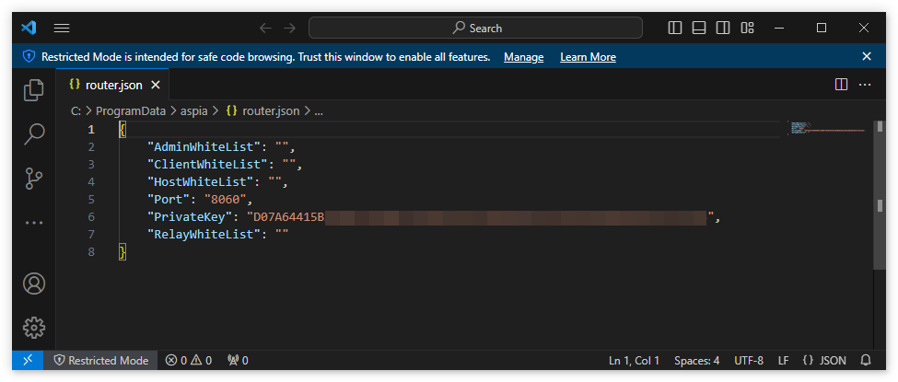Open the hamburger application menu
This screenshot has width=898, height=382.
(x=62, y=28)
